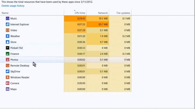Open the Delete usage history link
The image size is (195, 109).
pos(13,6)
